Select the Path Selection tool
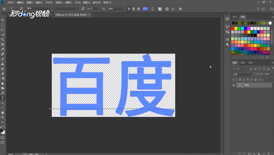 click(3, 103)
